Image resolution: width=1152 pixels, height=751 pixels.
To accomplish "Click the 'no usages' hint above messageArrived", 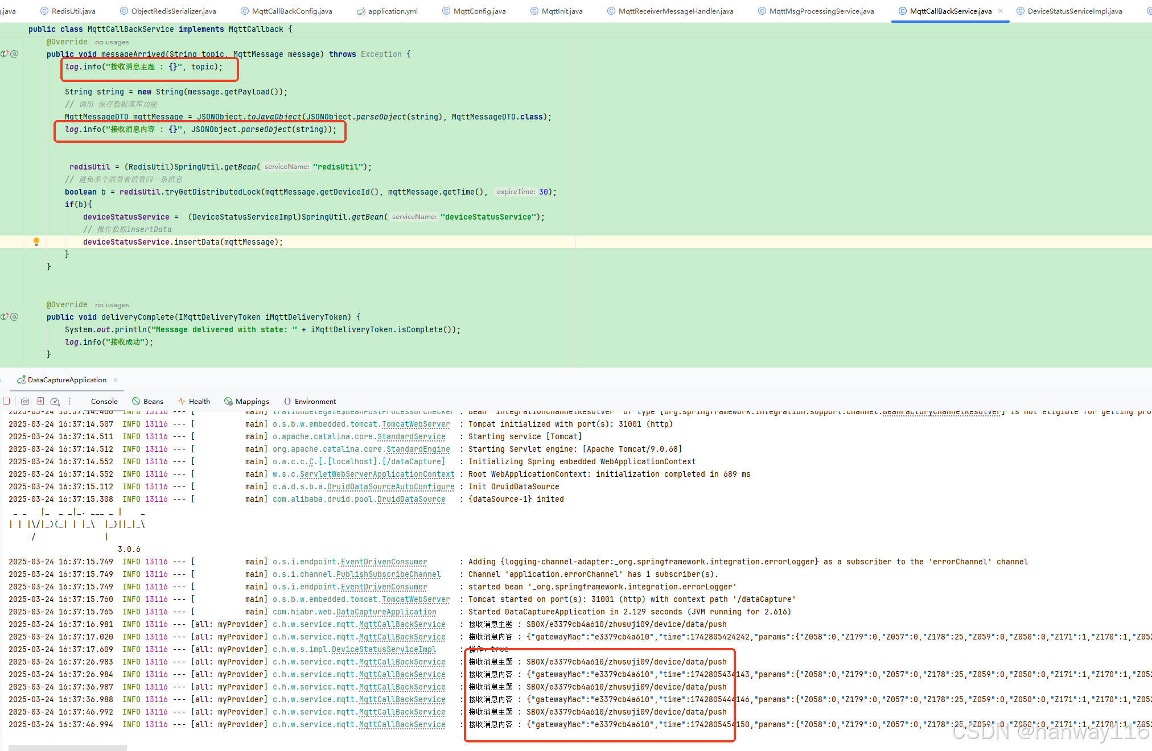I will click(x=112, y=42).
